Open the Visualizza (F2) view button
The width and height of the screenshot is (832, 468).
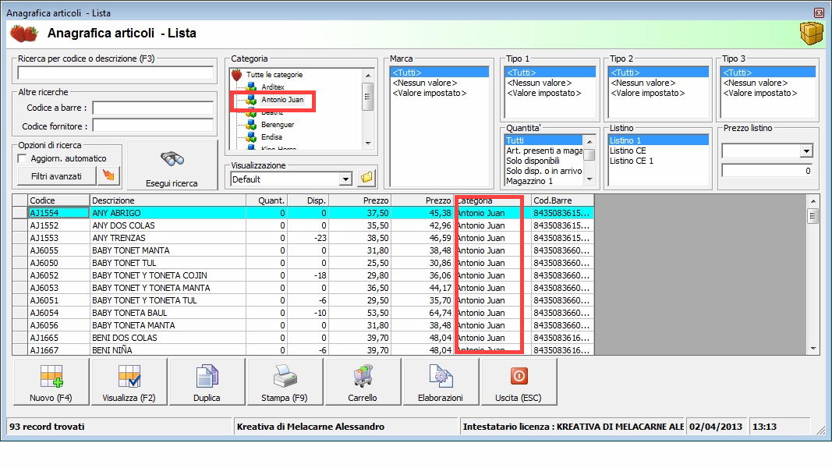pos(129,382)
